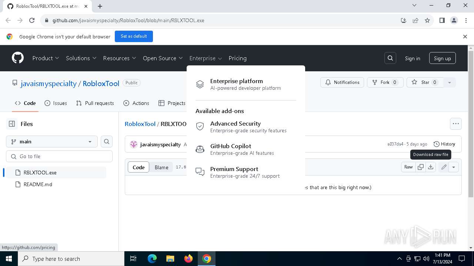Switch to Blame view
This screenshot has width=474, height=266.
[x=161, y=167]
